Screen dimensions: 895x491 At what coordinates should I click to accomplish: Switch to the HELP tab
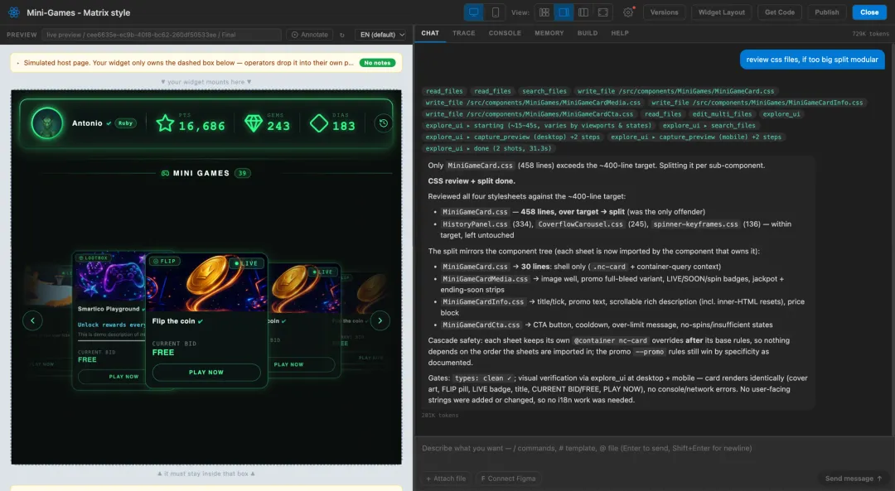[x=620, y=33]
